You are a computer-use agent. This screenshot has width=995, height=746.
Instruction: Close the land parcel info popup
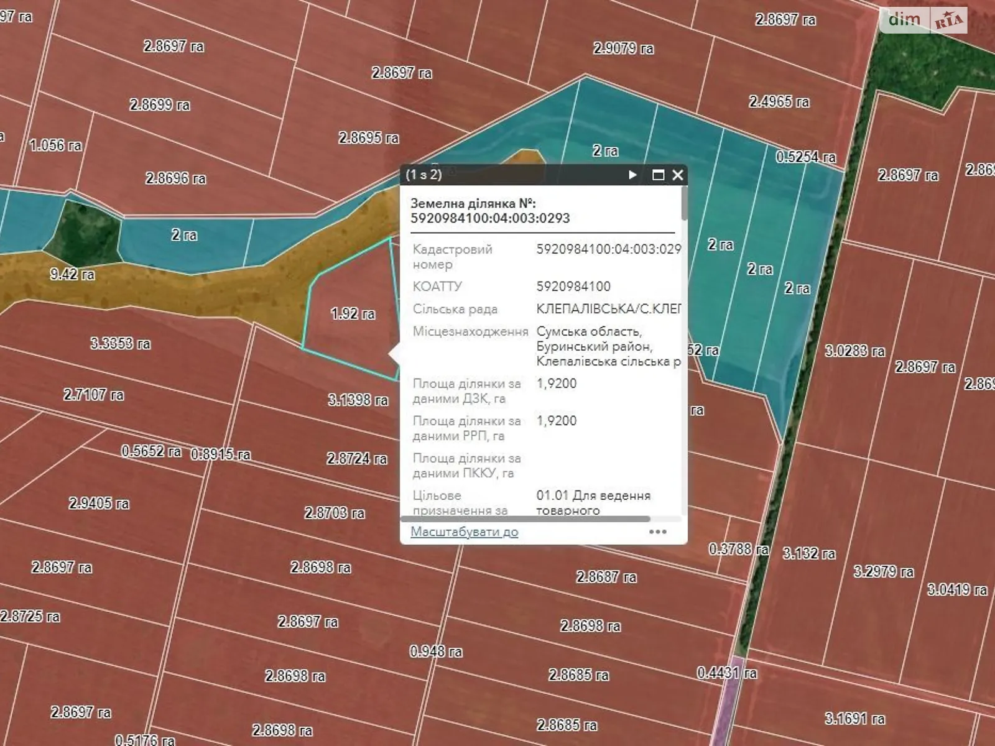click(x=678, y=175)
